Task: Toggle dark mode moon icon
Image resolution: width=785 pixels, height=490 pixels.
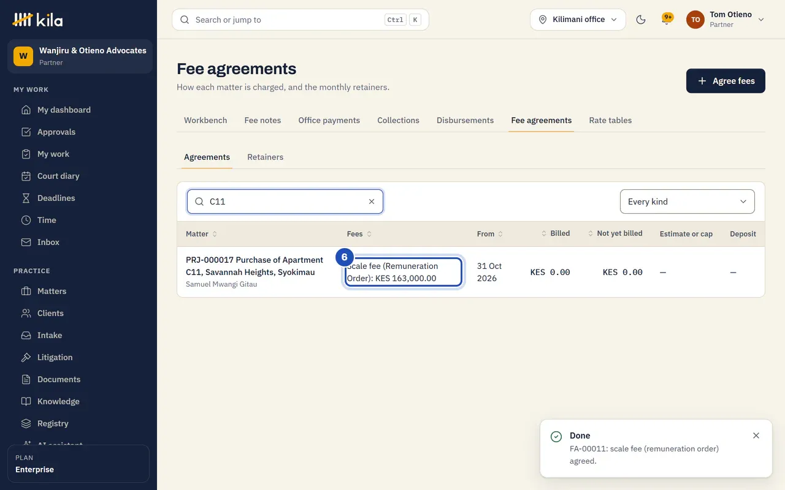Action: pyautogui.click(x=641, y=20)
